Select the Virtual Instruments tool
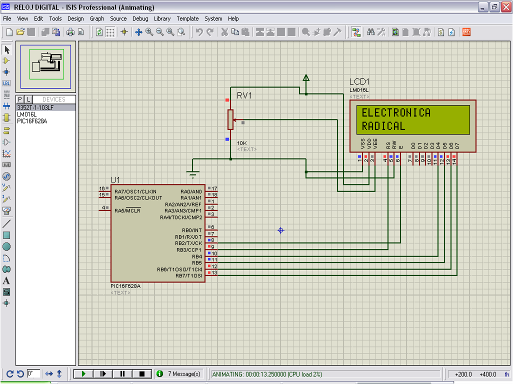Viewport: 513px width, 384px height. (6, 210)
